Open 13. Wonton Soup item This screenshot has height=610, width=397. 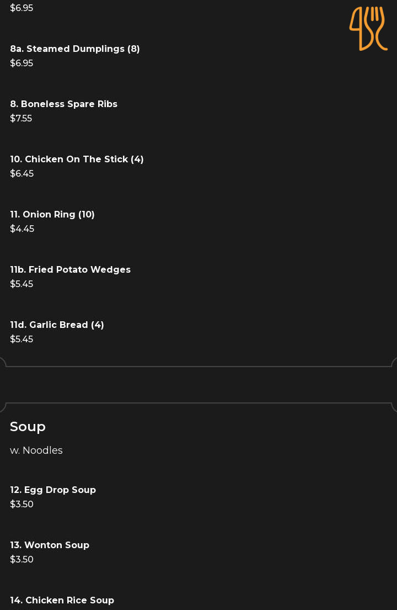click(x=50, y=545)
